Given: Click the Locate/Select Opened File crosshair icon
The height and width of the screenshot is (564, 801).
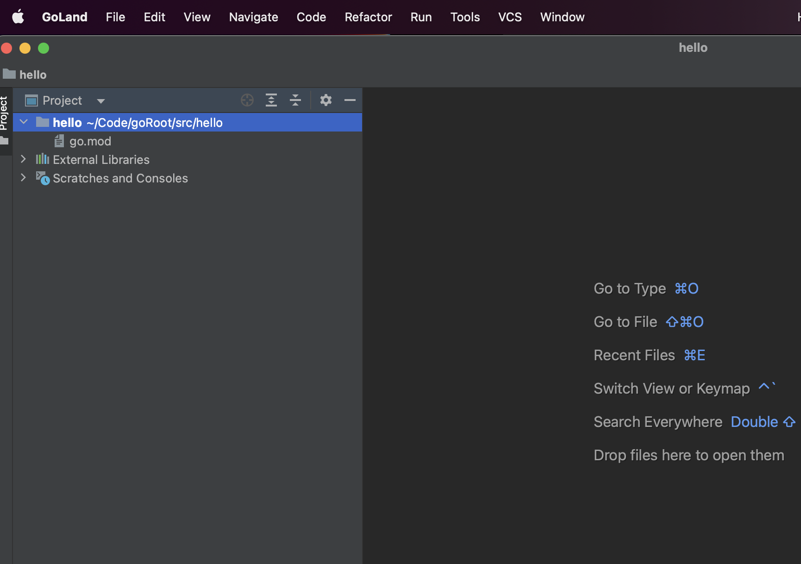Looking at the screenshot, I should [247, 100].
